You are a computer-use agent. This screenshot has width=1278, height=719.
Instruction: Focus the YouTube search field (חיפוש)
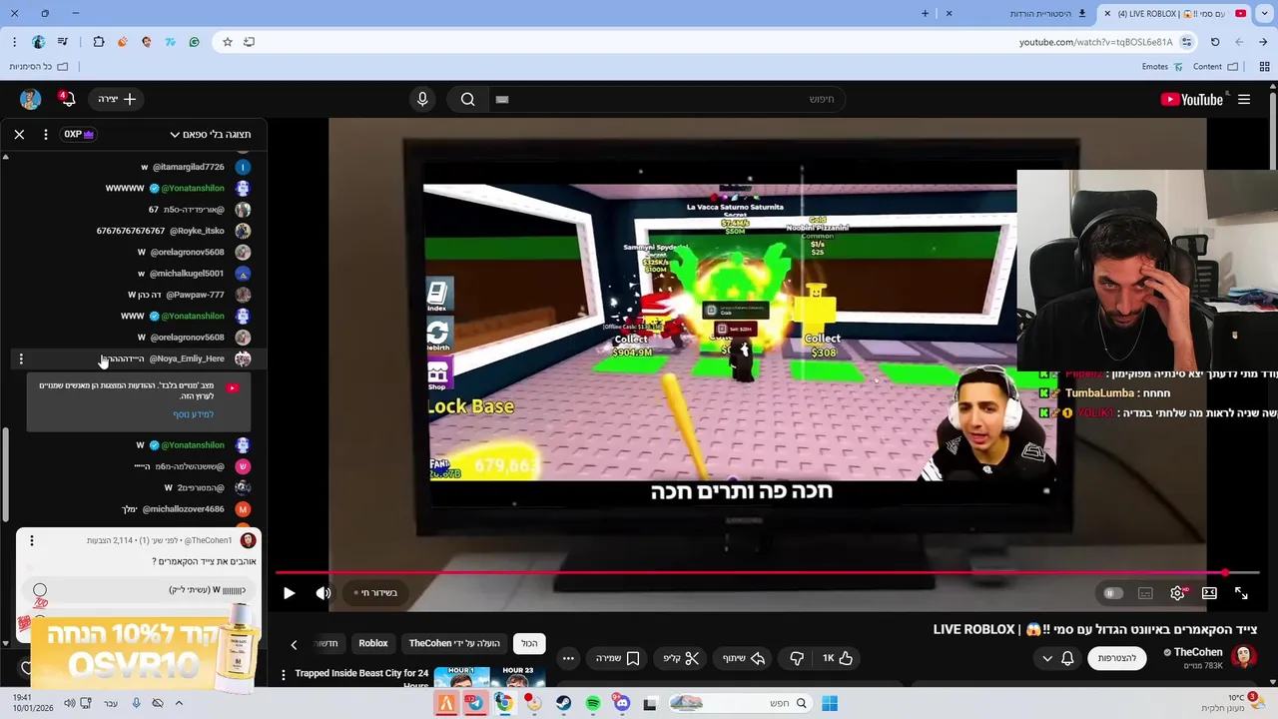[x=669, y=99]
